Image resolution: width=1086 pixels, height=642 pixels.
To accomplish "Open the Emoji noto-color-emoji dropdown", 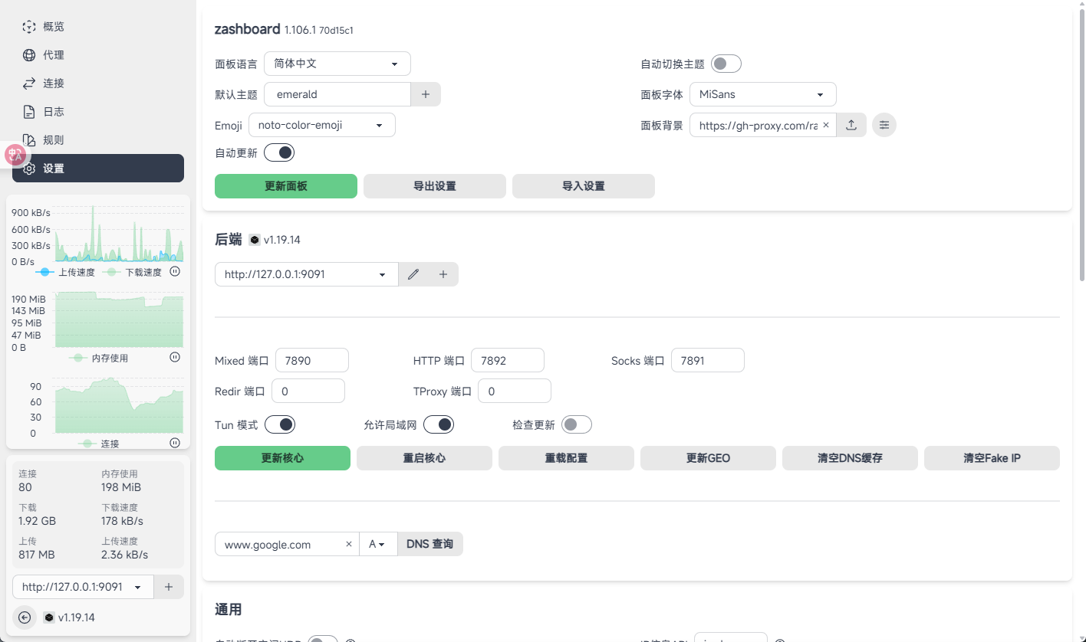I will point(321,125).
